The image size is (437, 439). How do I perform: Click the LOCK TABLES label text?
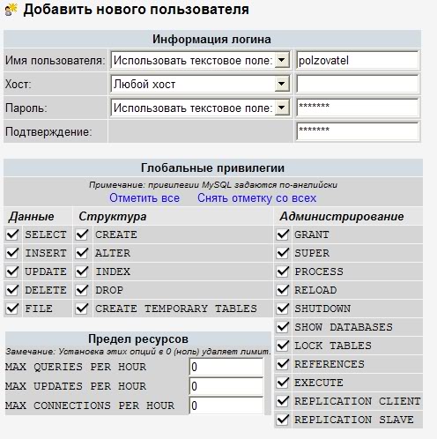coord(333,346)
